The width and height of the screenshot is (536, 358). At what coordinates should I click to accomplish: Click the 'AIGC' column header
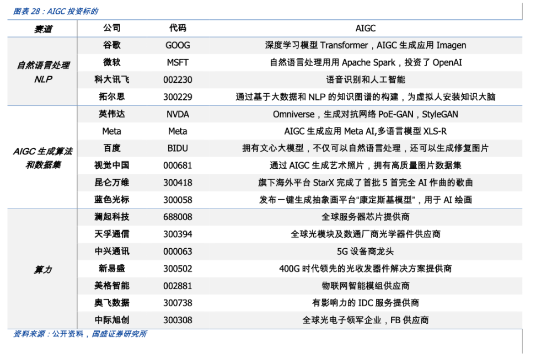coord(366,28)
